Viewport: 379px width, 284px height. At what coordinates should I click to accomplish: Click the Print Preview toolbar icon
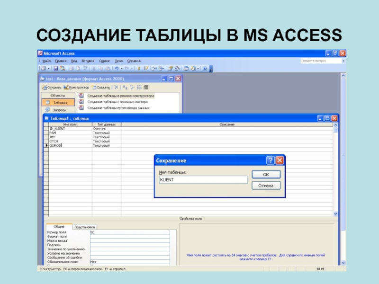(x=78, y=69)
